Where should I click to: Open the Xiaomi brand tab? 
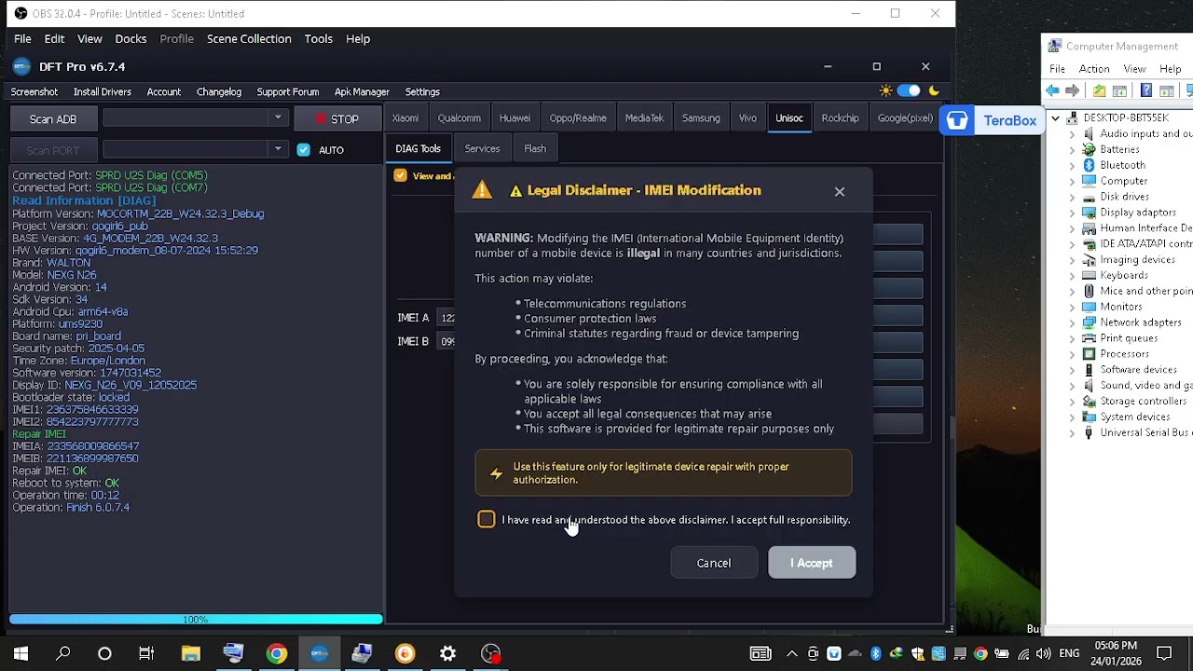coord(405,118)
